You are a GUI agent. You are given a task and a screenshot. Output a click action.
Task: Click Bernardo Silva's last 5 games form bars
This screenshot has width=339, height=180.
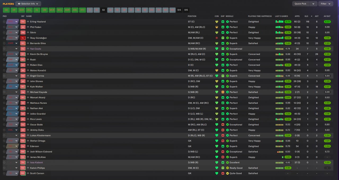click(279, 43)
